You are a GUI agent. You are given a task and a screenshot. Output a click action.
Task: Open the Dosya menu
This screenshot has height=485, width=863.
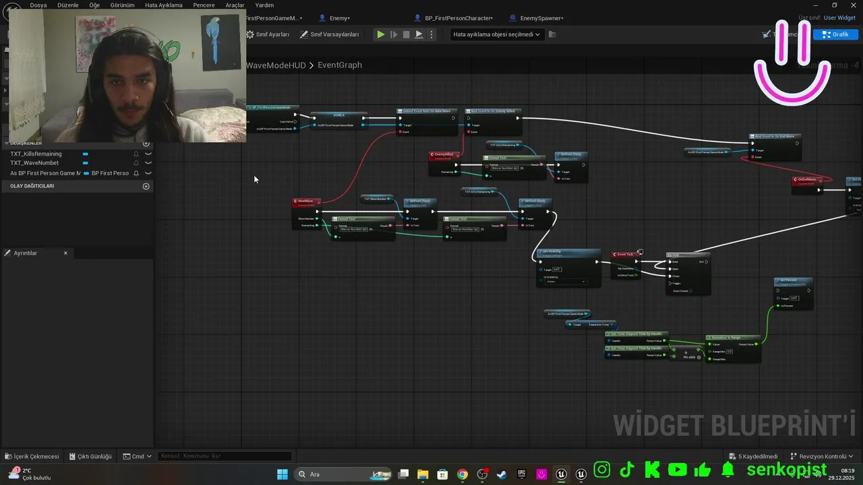click(38, 5)
